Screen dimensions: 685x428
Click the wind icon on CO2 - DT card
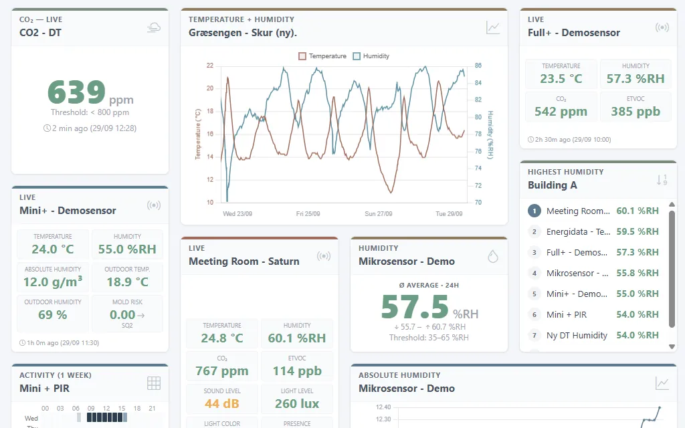[153, 28]
